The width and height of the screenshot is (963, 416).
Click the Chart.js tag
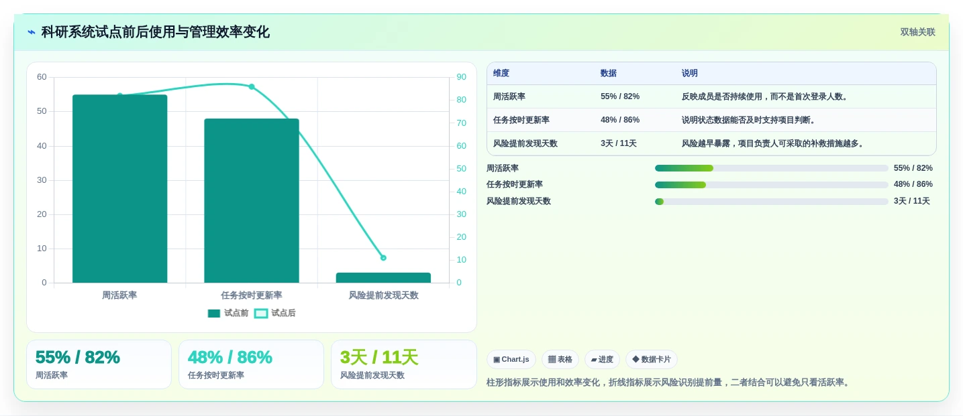(511, 360)
